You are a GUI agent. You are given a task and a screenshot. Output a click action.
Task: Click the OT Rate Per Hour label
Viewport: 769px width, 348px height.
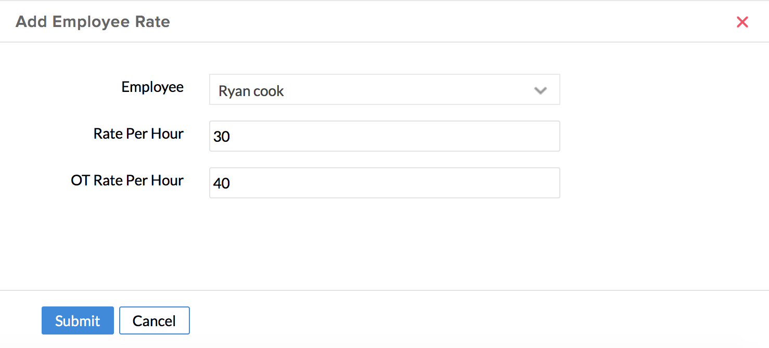[x=127, y=180]
